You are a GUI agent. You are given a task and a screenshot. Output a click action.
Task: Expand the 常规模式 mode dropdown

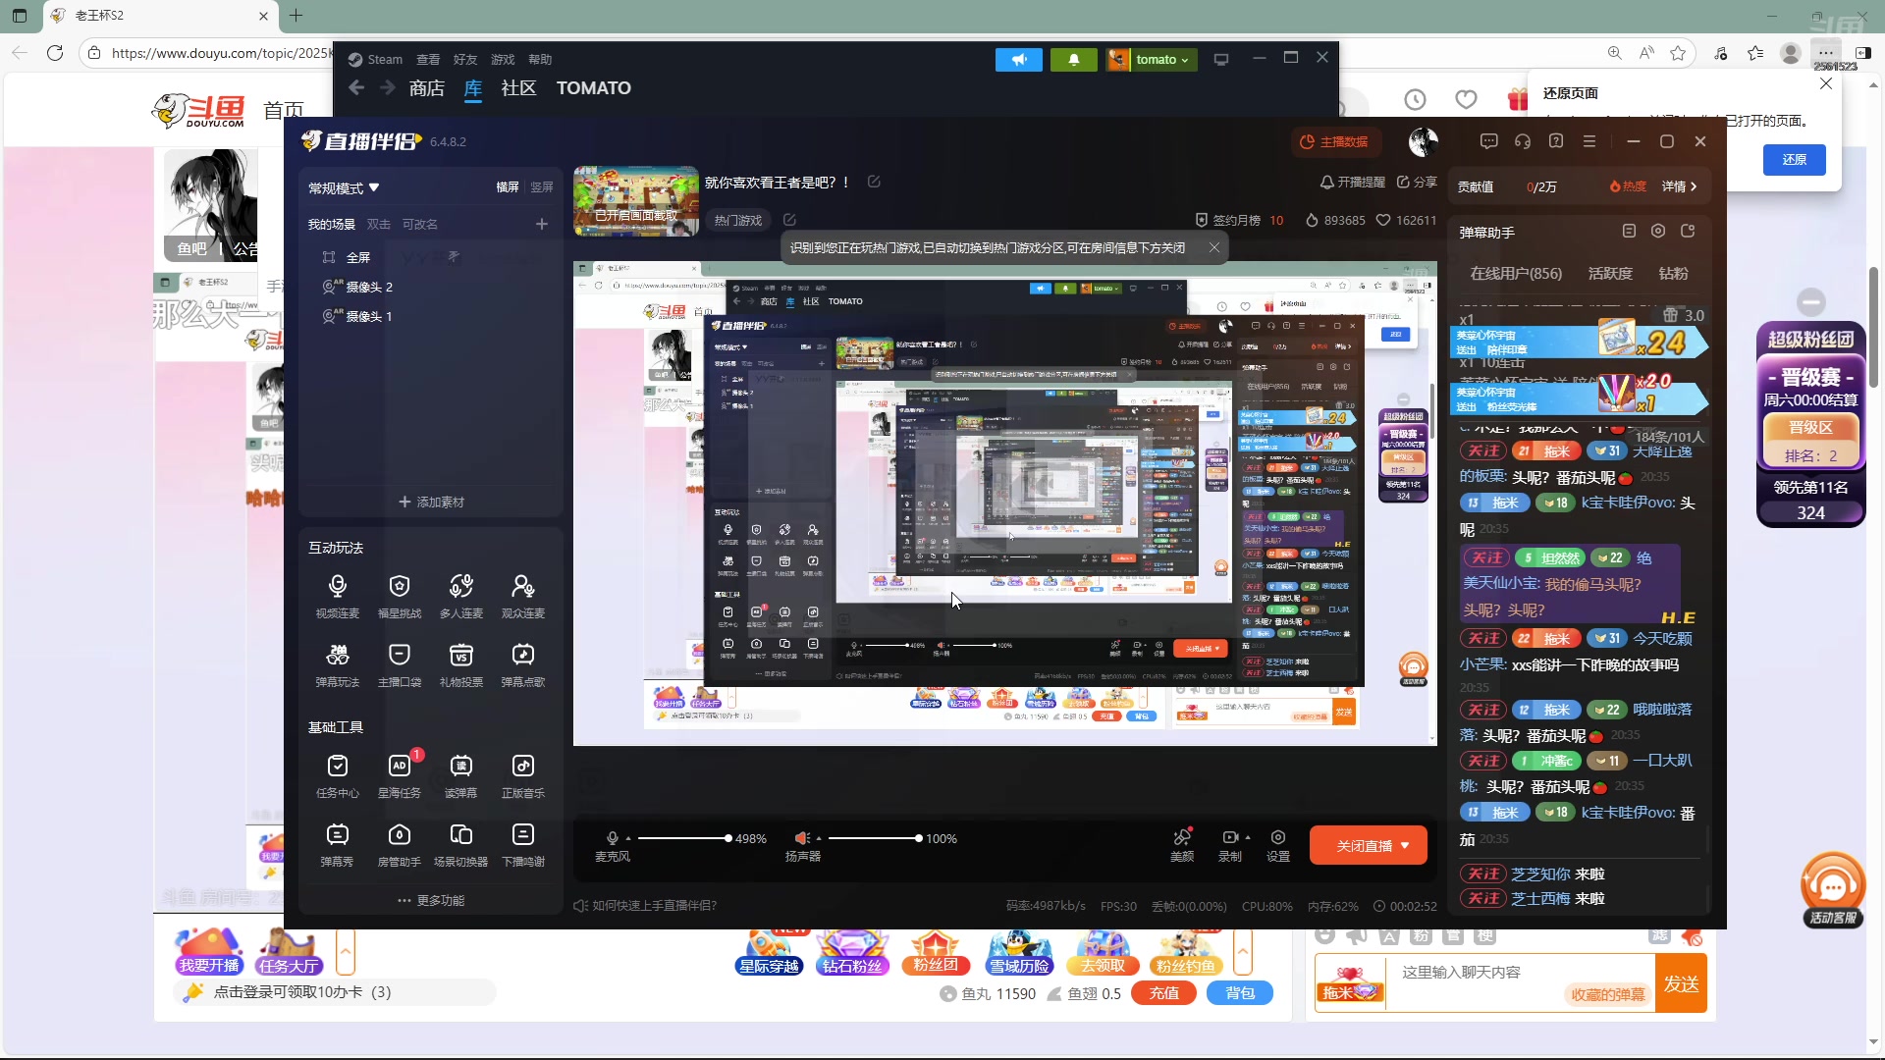click(344, 187)
